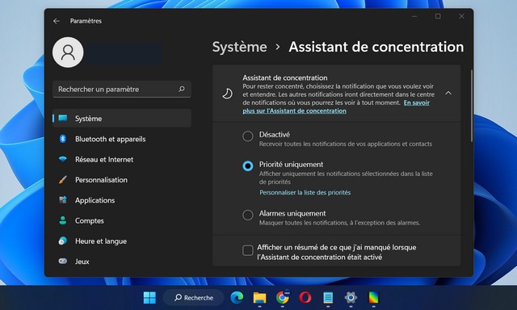Click the Paramètres window title

(86, 21)
